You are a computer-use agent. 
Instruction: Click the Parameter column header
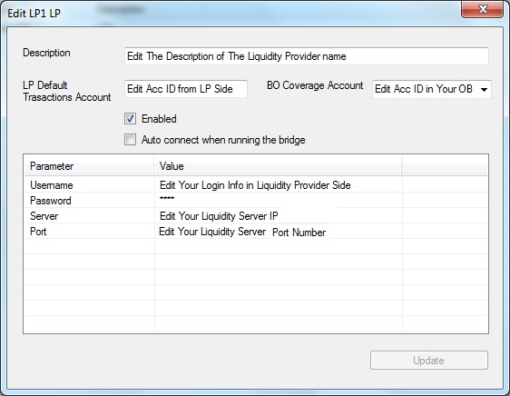coord(89,166)
